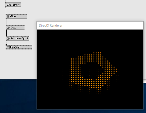Select the Dots node by its label
This screenshot has height=113, width=146.
13,28
